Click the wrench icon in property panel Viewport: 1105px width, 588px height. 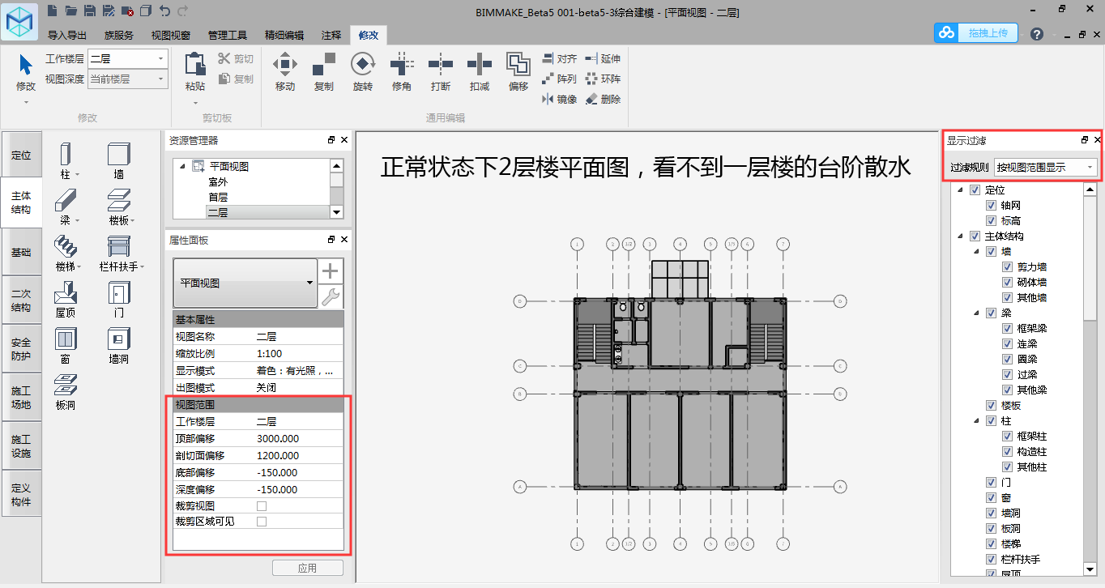click(331, 296)
